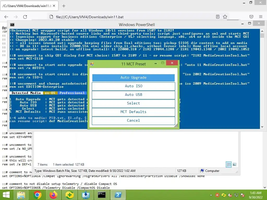267x200 pixels.
Task: Go forward in the Firefox browser
Action: [16, 17]
